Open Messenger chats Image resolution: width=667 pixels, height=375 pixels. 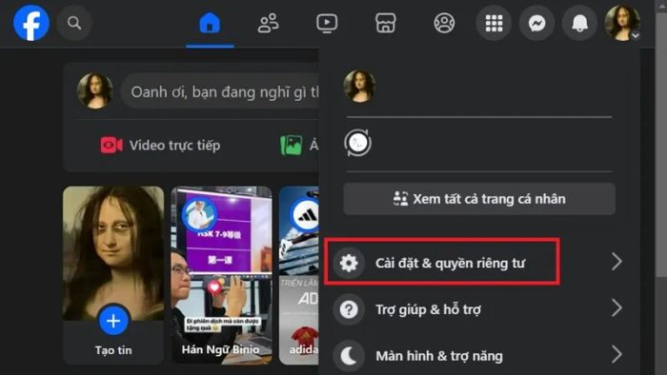pyautogui.click(x=536, y=23)
